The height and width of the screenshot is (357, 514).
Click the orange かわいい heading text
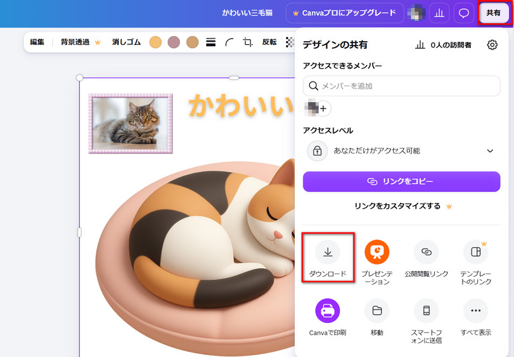coord(242,105)
